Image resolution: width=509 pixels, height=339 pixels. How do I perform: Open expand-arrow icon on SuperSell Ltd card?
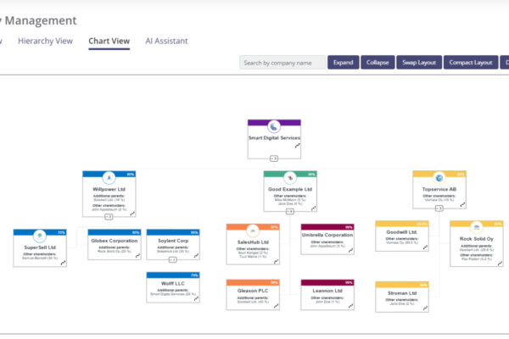tap(64, 263)
